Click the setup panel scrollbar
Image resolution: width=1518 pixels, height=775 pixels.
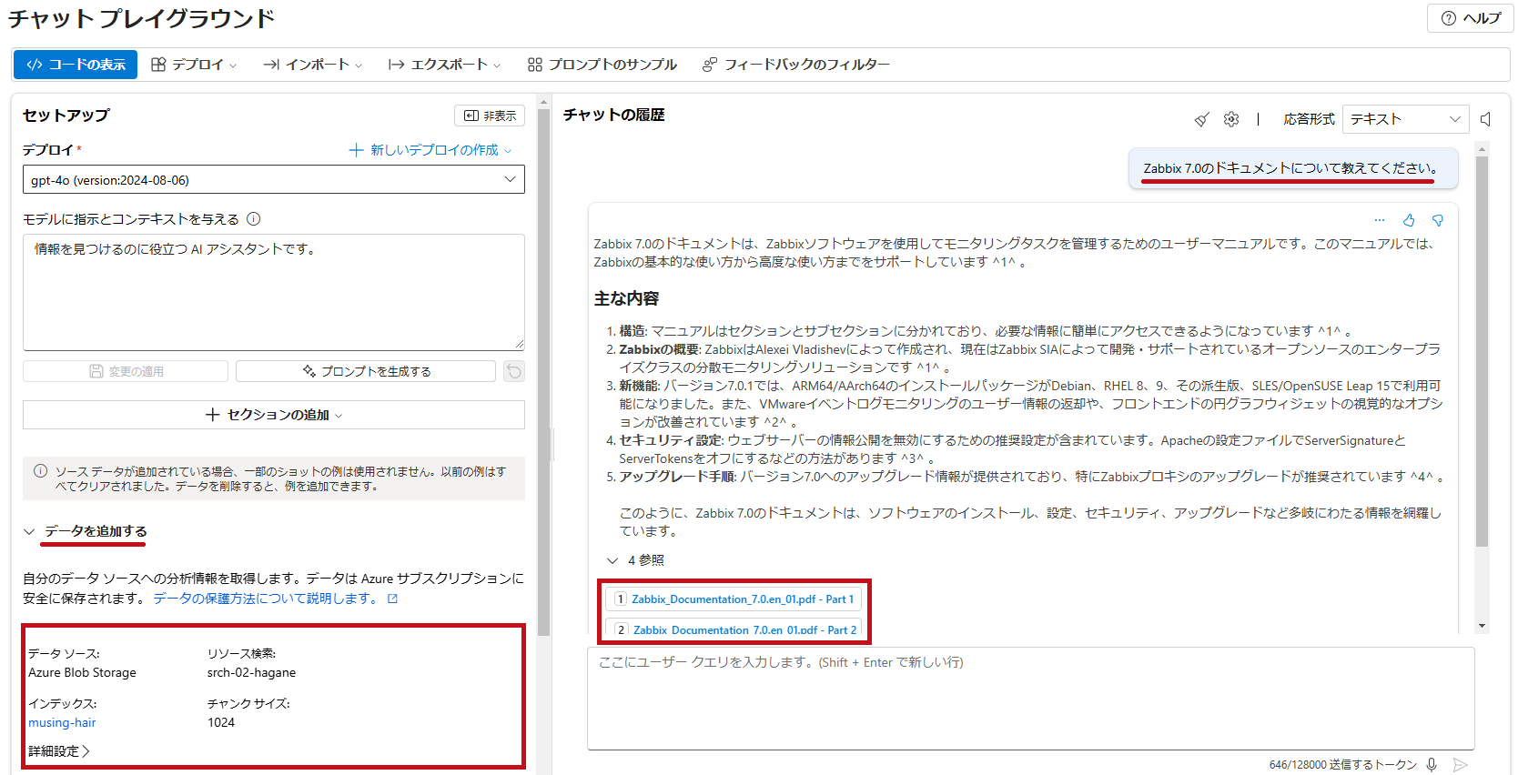click(544, 373)
